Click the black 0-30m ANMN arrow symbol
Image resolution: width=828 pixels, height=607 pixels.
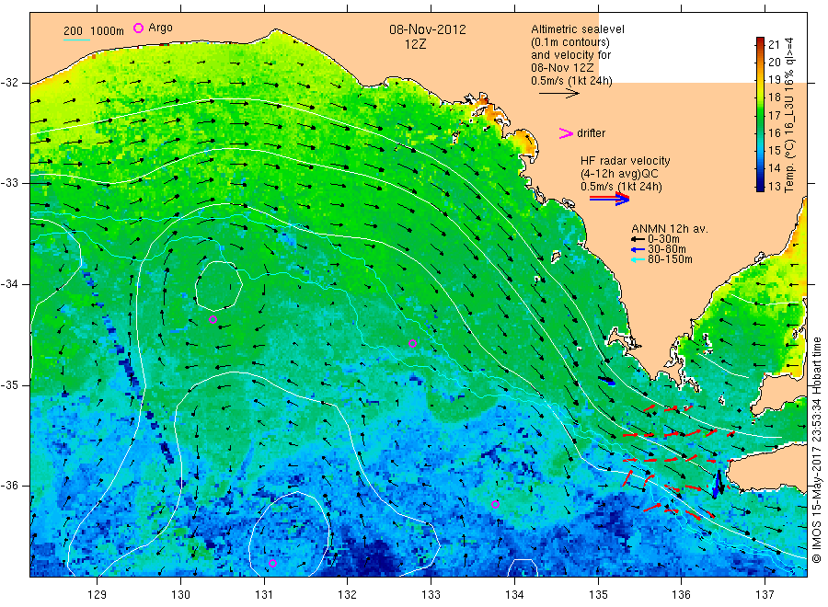point(638,239)
